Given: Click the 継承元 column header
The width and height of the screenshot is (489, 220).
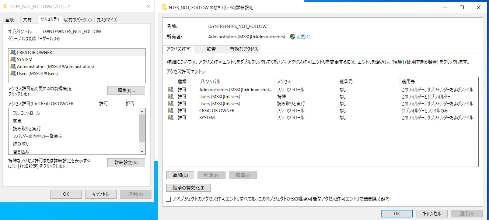Looking at the screenshot, I should point(368,82).
